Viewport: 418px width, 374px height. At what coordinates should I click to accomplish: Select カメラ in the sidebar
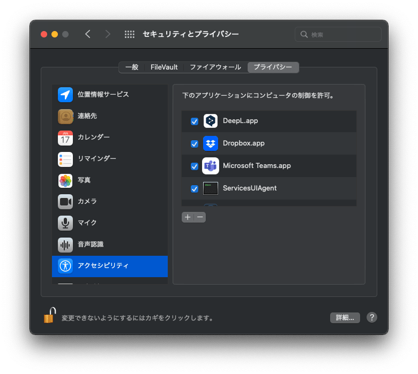[110, 202]
